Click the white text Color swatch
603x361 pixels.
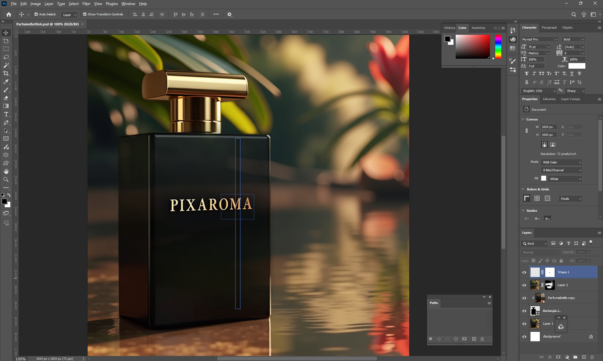click(x=577, y=66)
